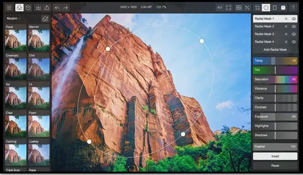Delete Radial Mask 1 with X
This screenshot has height=175, width=303.
pyautogui.click(x=286, y=19)
